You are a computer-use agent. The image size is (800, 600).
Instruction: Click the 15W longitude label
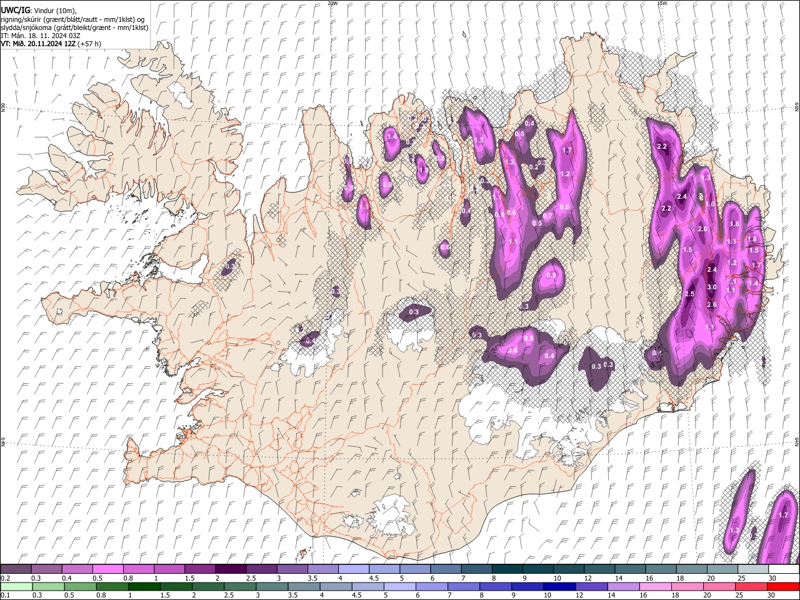662,3
